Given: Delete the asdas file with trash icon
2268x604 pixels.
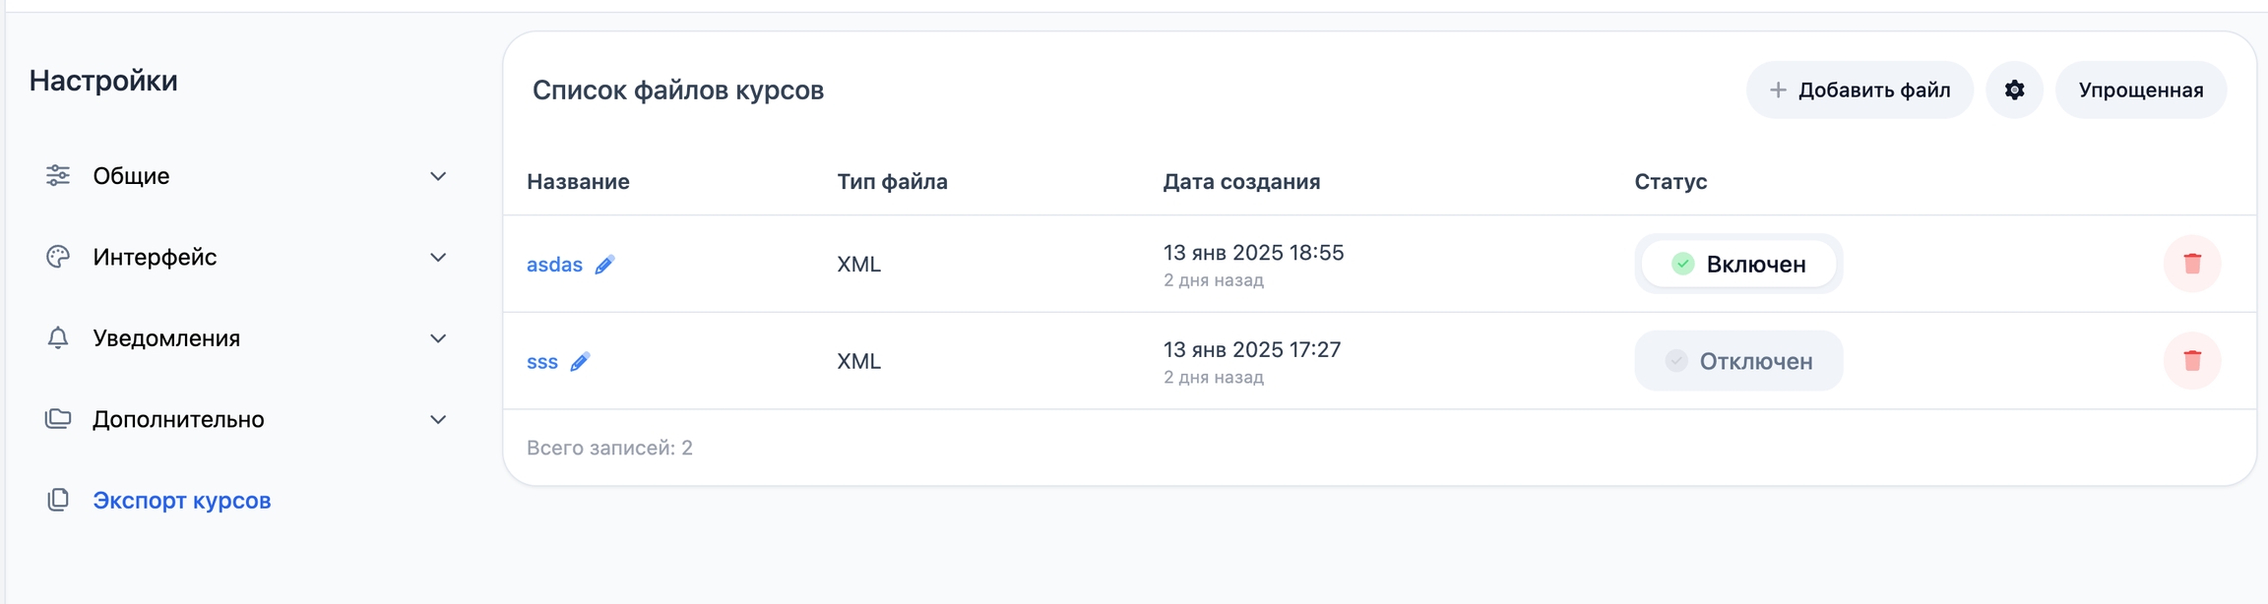Looking at the screenshot, I should [2192, 264].
